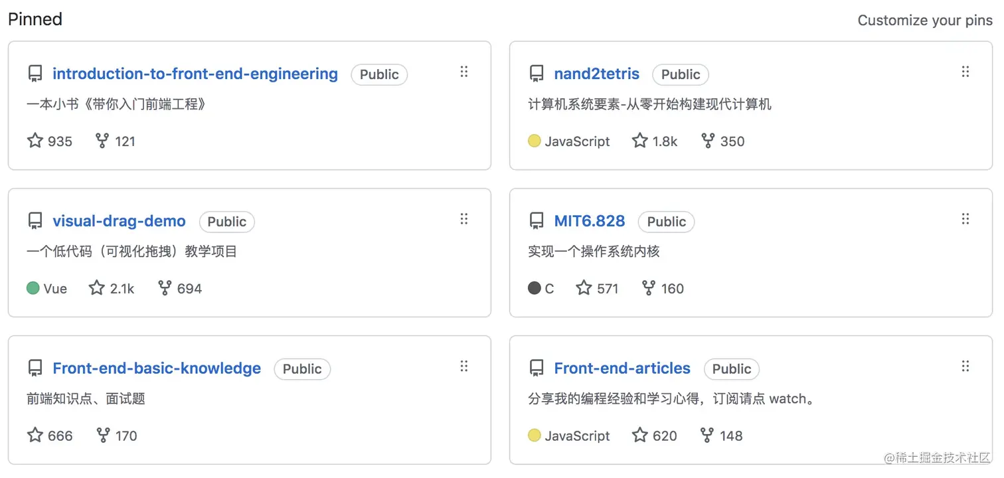This screenshot has height=478, width=1004.
Task: Click the repo icon beside Front-end-articles
Action: point(536,368)
